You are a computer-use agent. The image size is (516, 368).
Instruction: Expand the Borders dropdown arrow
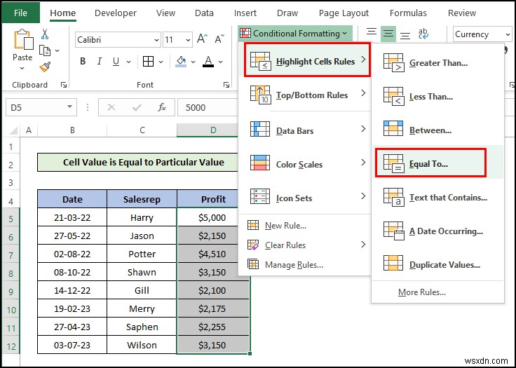[x=161, y=62]
